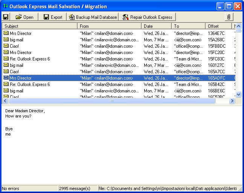Open a mail database file
The image size is (244, 193).
coord(24,17)
